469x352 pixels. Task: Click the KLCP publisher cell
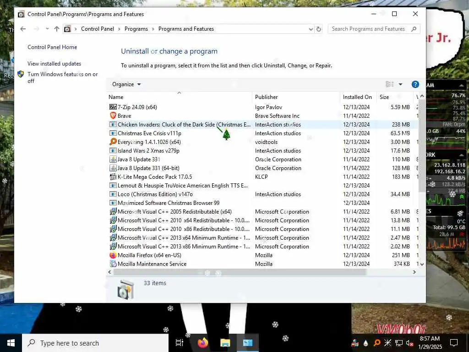(261, 176)
